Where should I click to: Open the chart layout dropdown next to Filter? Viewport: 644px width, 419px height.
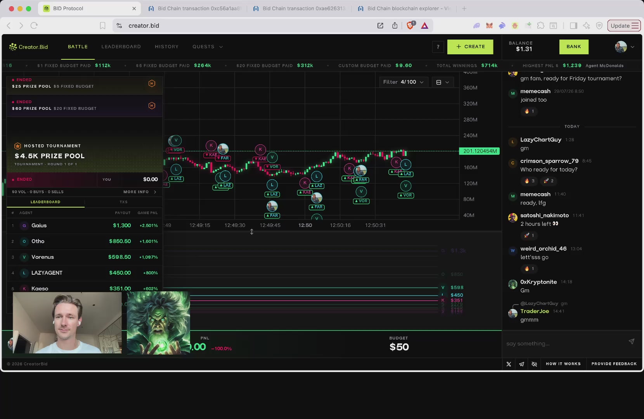(442, 82)
